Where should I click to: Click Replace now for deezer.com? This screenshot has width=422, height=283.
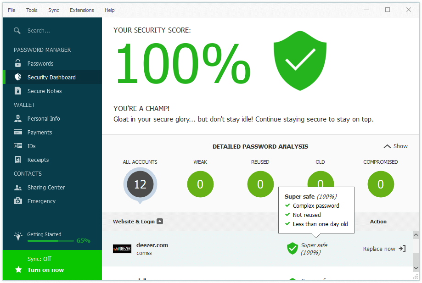[384, 249]
